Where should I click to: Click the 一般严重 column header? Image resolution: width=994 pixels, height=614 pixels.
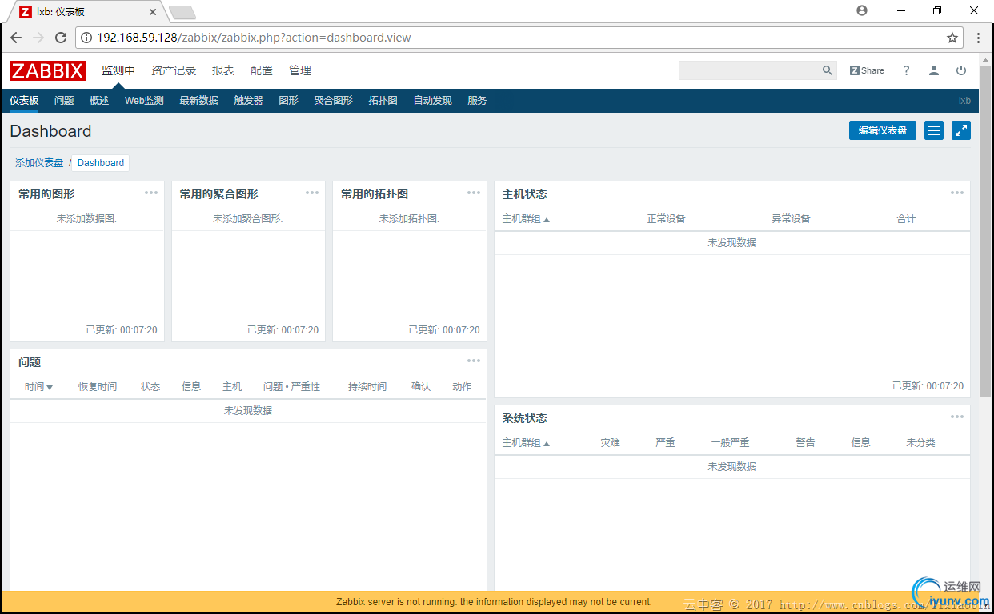[x=730, y=443]
